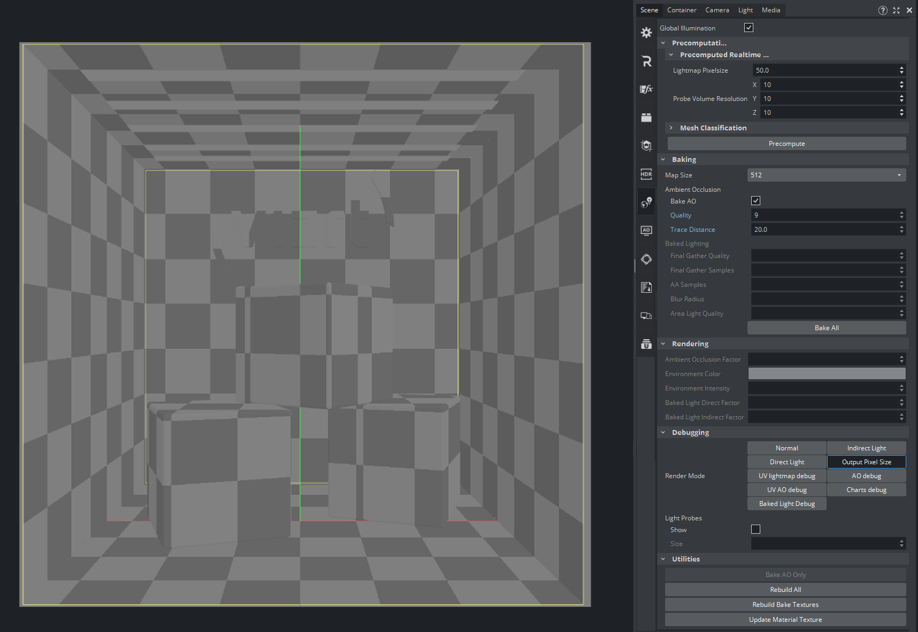918x632 pixels.
Task: Open the Map Size dropdown
Action: tap(826, 175)
